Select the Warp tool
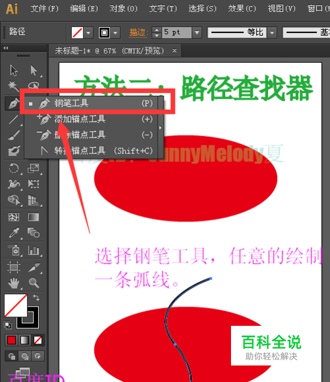The width and height of the screenshot is (330, 382). 14,184
